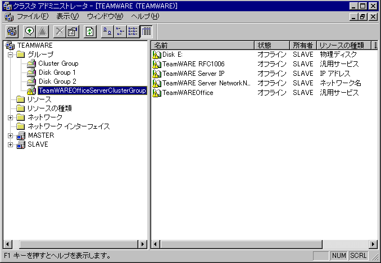Click the take offline toolbar icon
381x263 pixels.
[x=43, y=31]
